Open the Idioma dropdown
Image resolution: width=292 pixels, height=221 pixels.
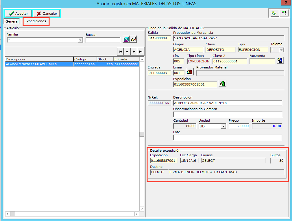tap(281, 50)
